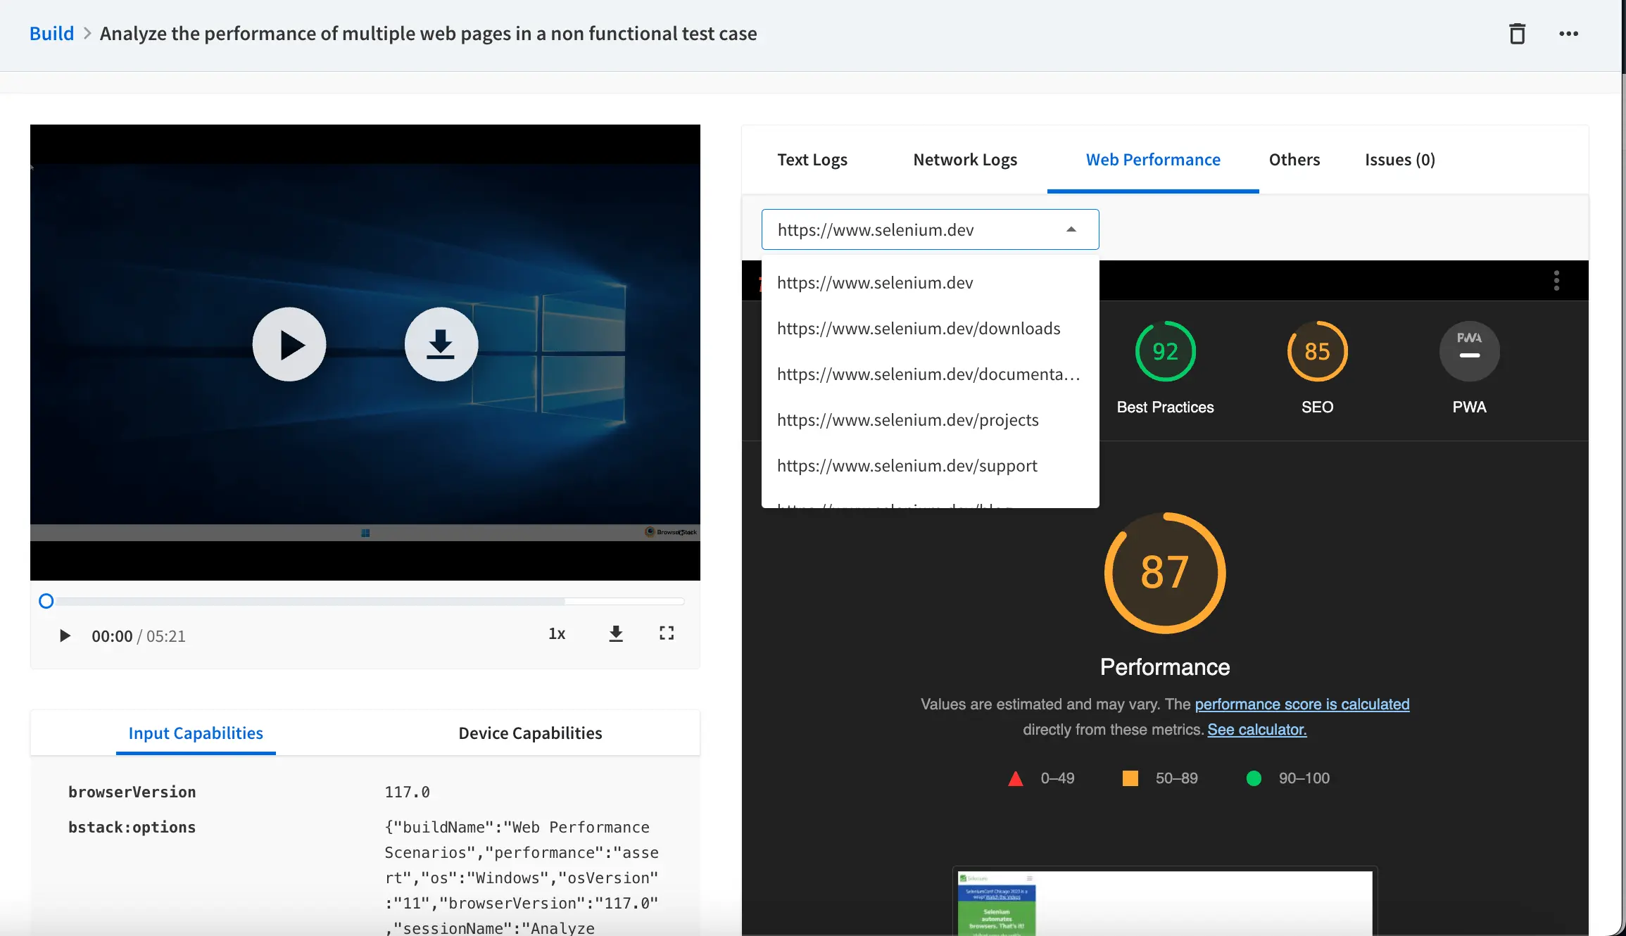Download video via small download icon
Screen dimensions: 1626x936
point(616,633)
